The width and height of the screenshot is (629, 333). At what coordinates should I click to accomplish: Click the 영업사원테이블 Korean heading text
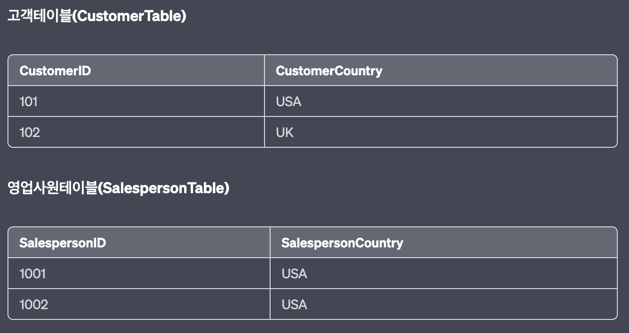click(52, 188)
